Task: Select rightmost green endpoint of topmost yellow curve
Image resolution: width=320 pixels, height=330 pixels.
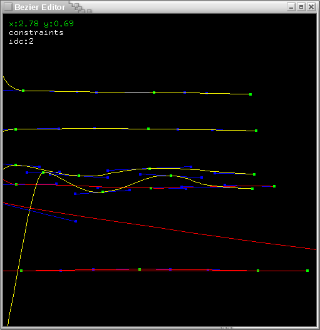Action: click(250, 94)
